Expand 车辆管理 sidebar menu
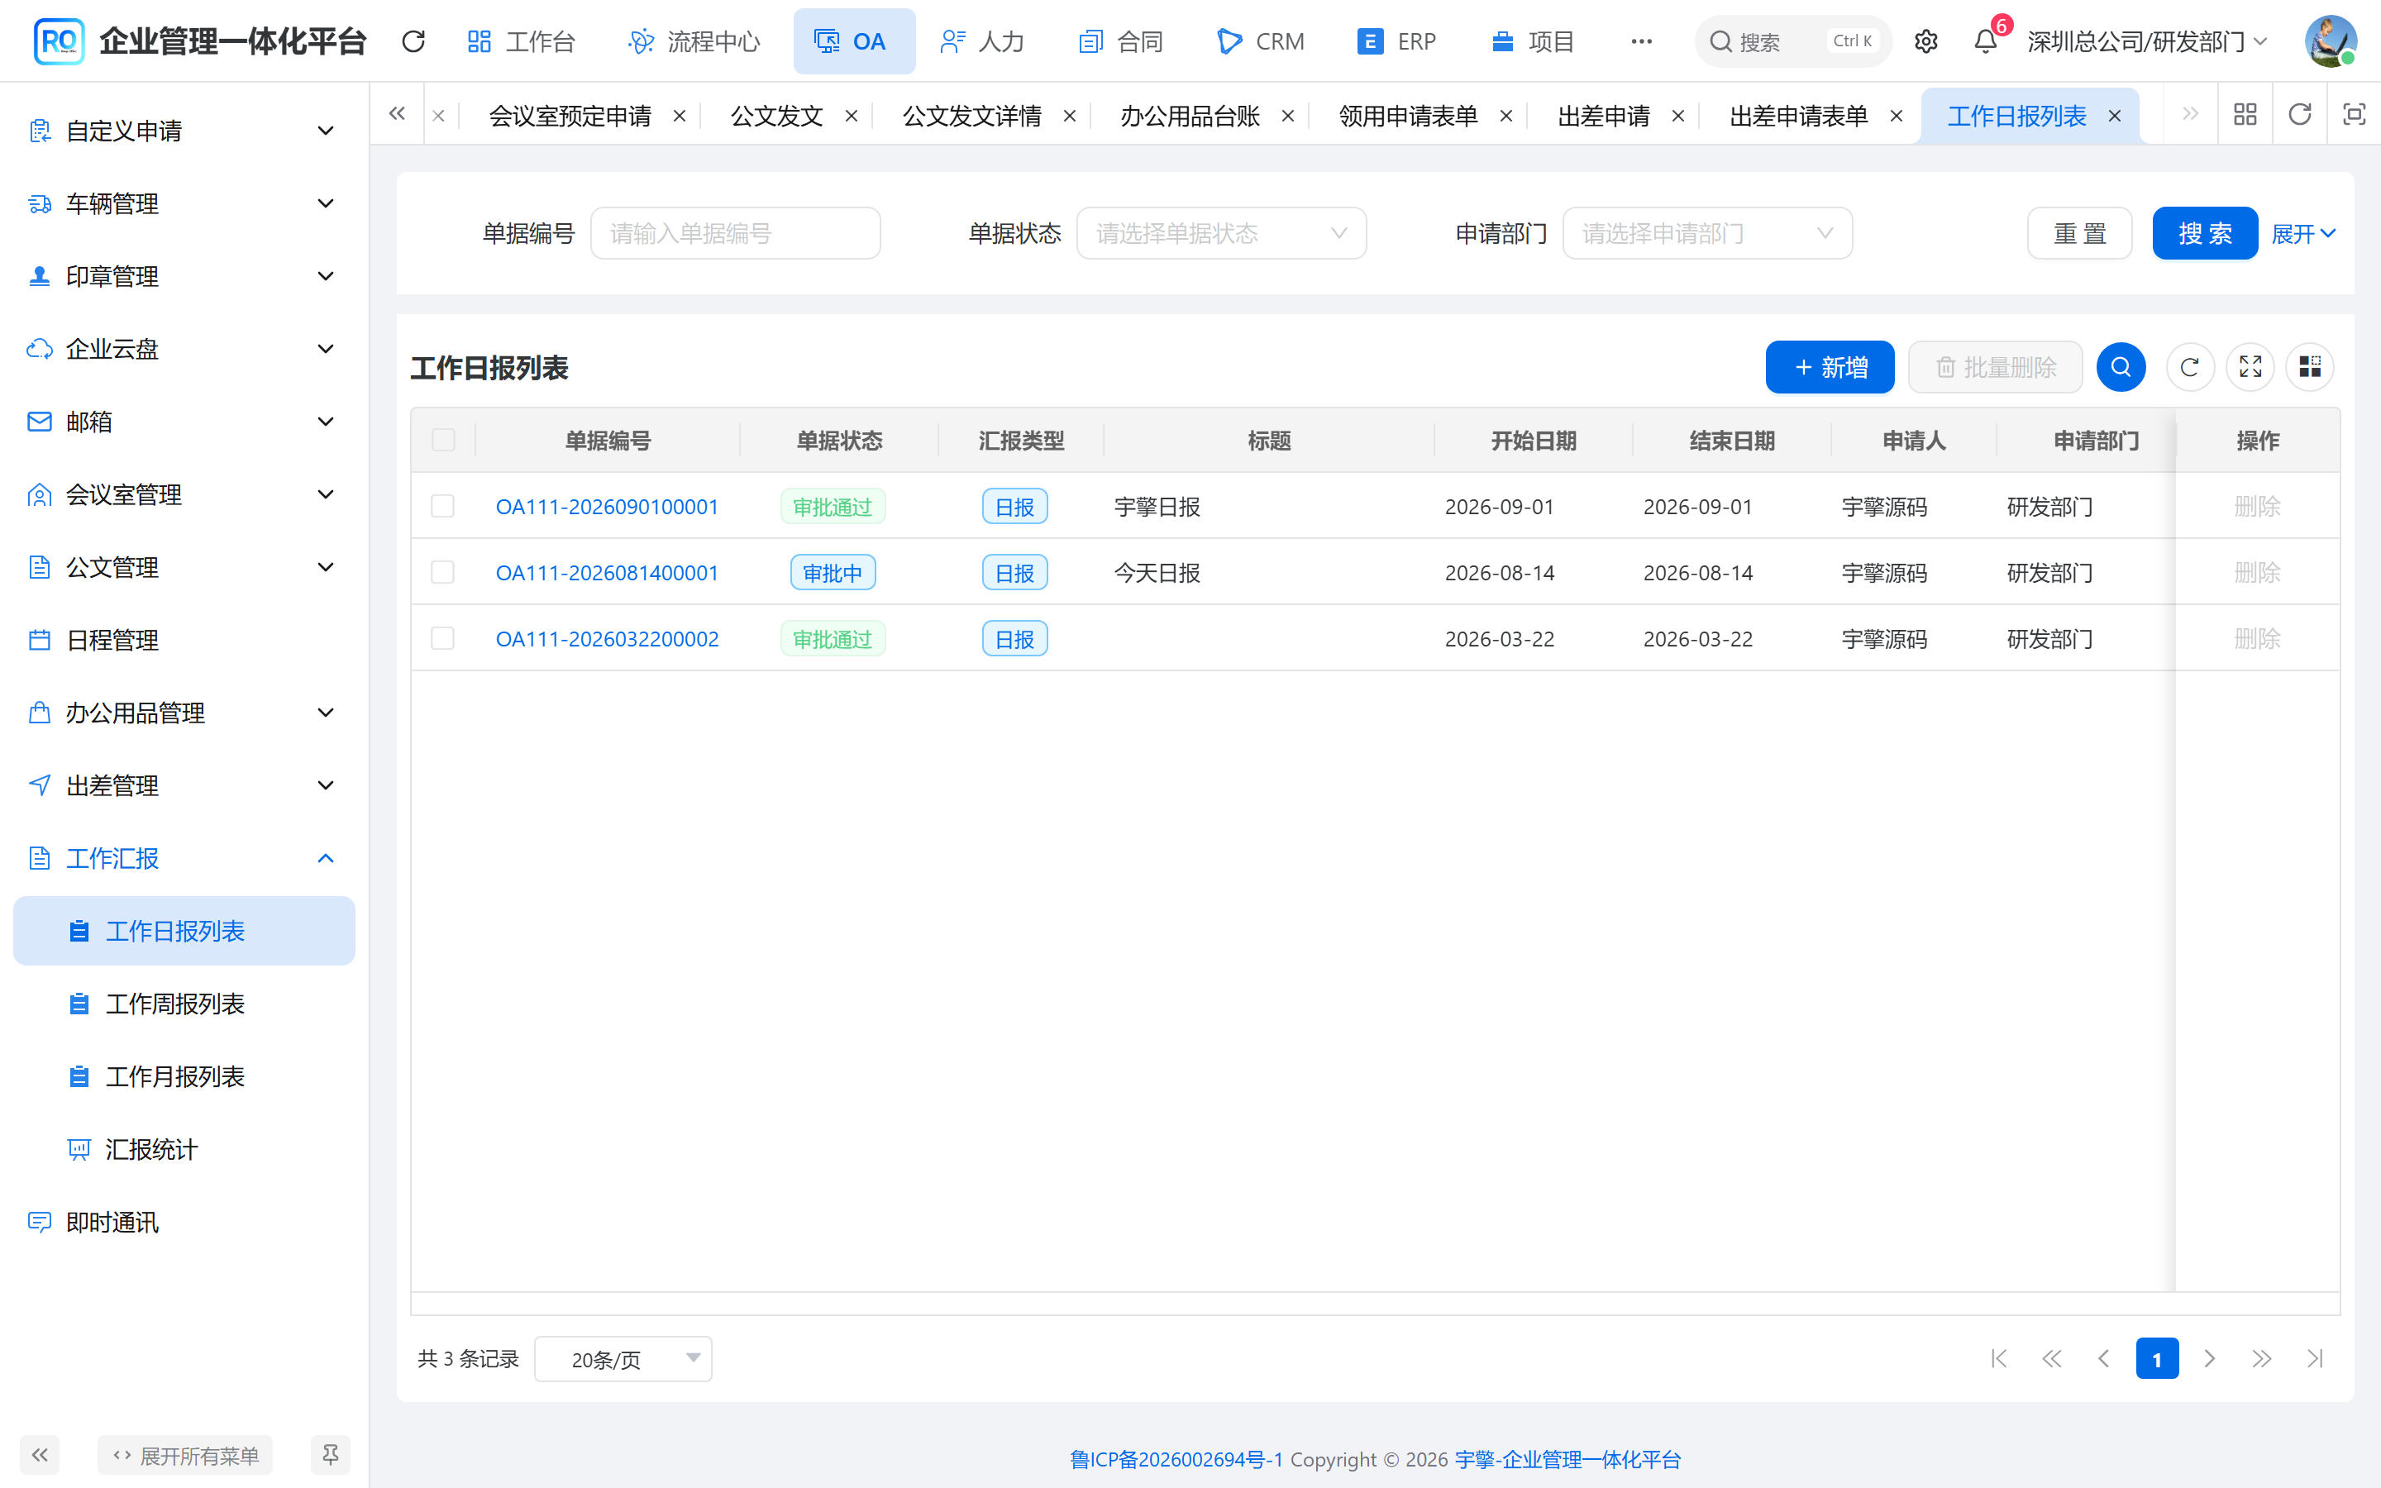2381x1488 pixels. pos(183,203)
